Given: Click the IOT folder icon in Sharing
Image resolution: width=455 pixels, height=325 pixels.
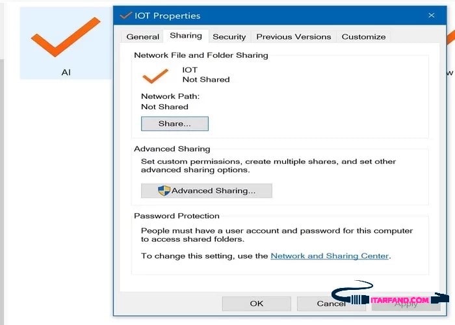Looking at the screenshot, I should pos(155,76).
